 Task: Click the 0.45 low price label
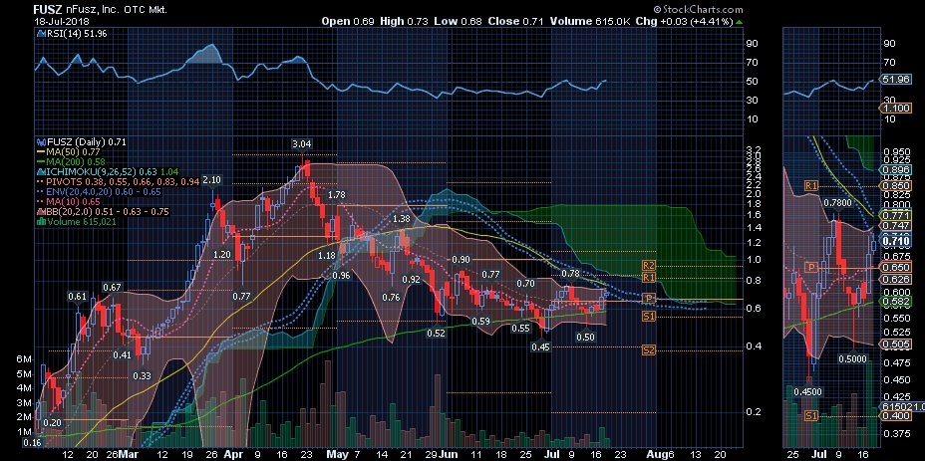tap(540, 347)
